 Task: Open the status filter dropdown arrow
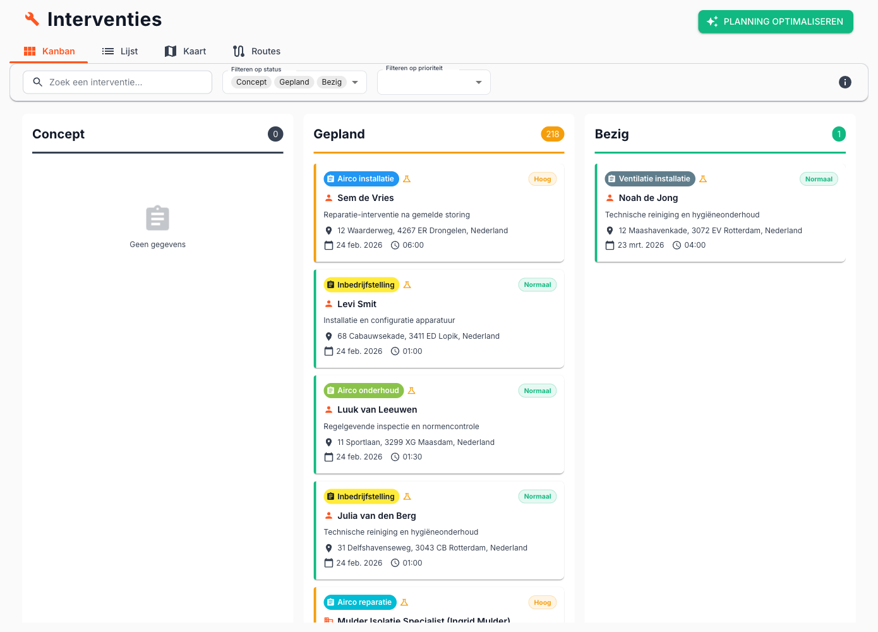[355, 82]
